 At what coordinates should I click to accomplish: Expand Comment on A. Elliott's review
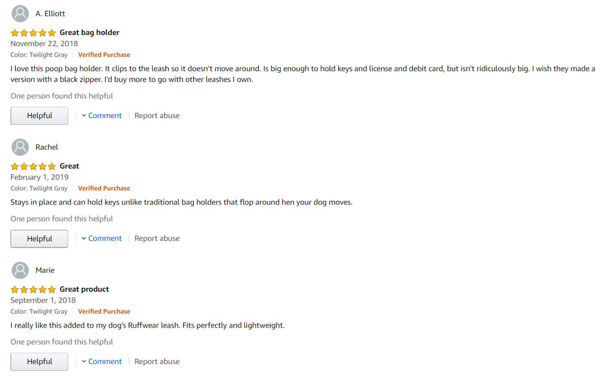[102, 116]
